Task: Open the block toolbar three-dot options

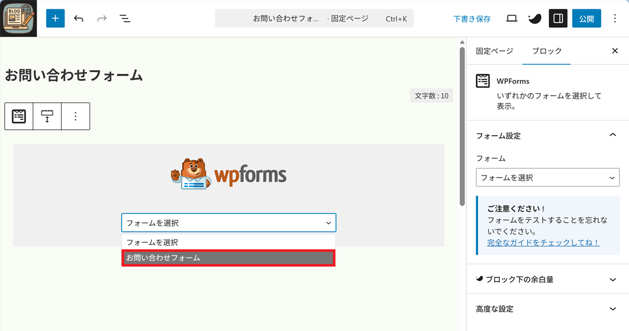Action: click(x=75, y=116)
